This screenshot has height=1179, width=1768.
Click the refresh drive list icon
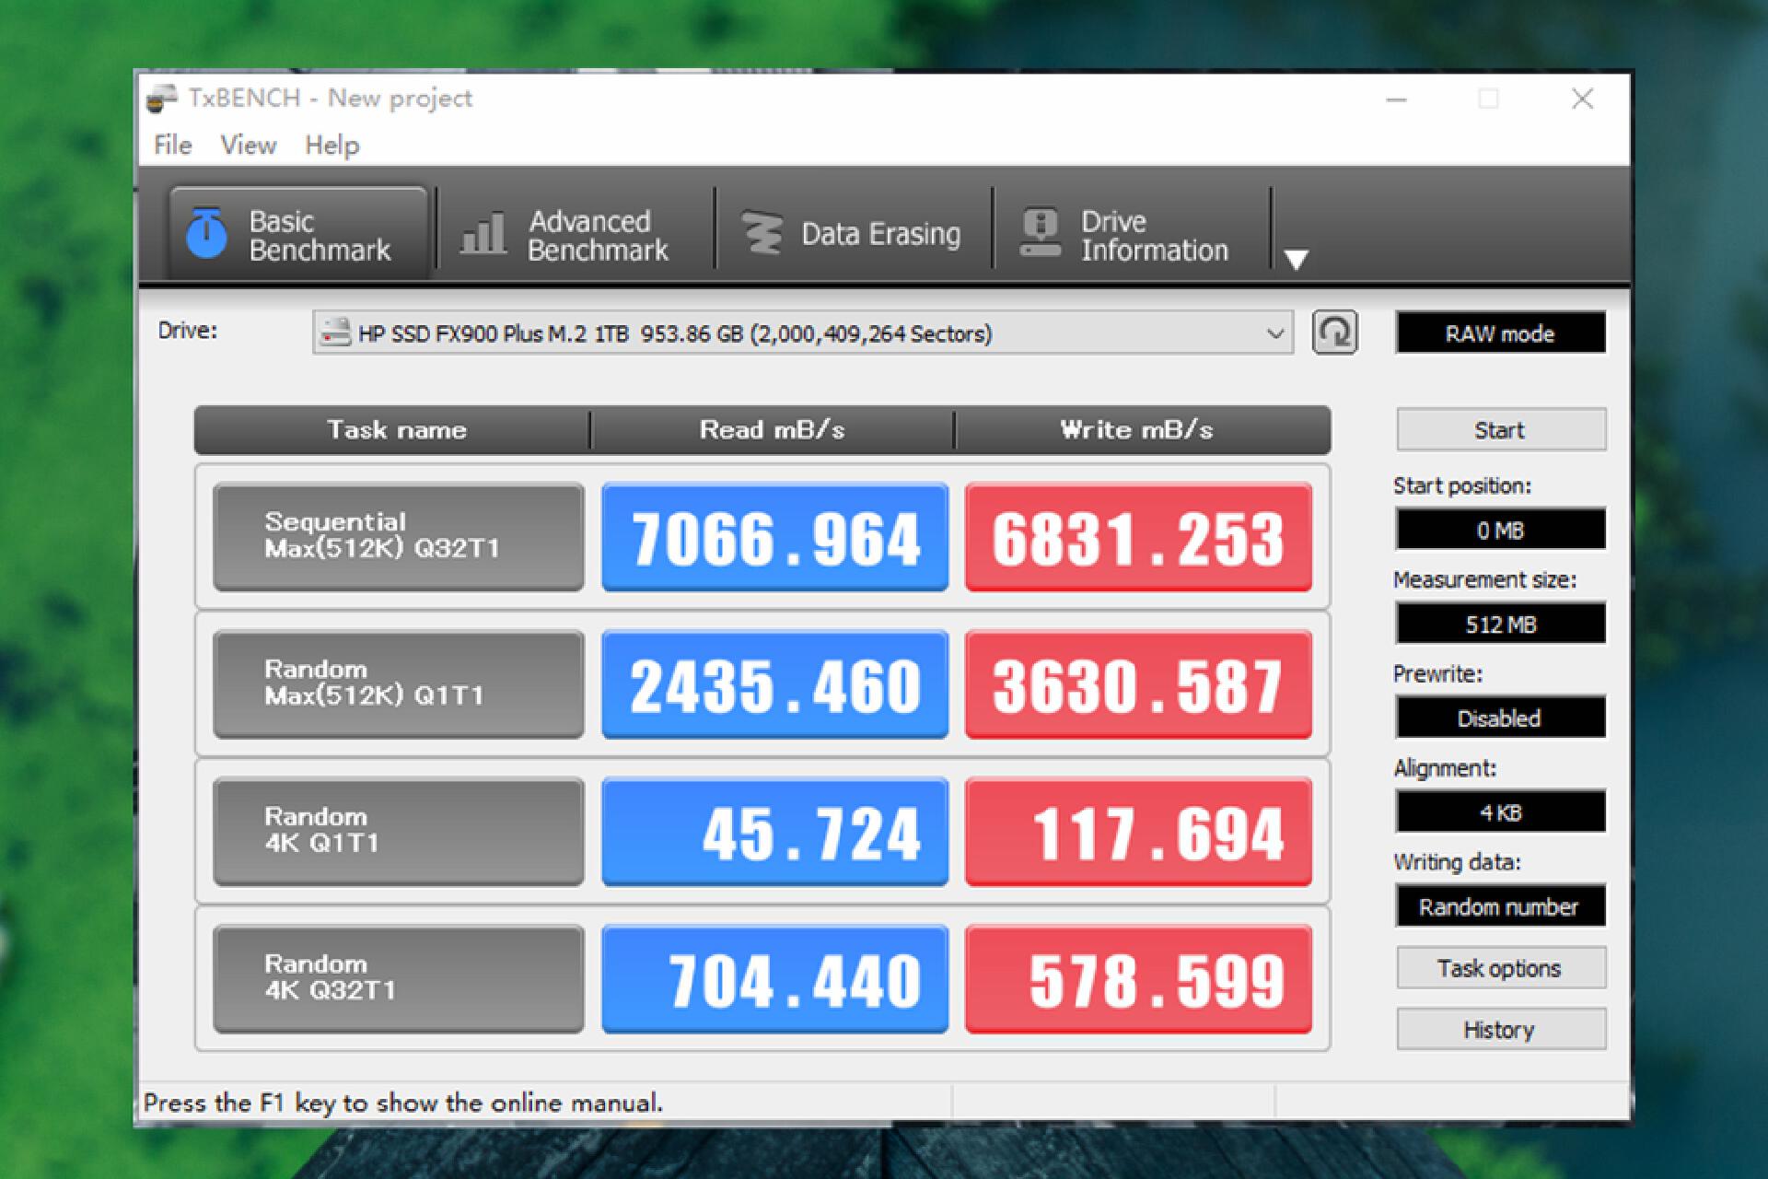pyautogui.click(x=1334, y=333)
